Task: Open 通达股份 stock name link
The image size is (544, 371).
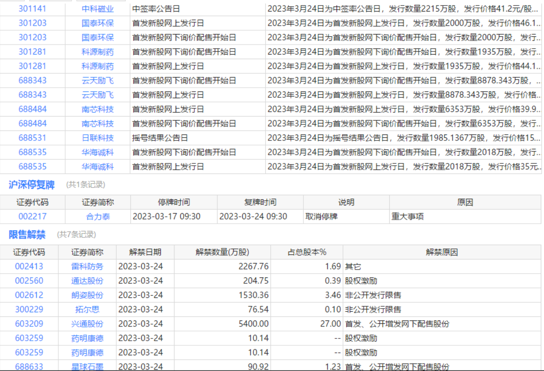Action: click(87, 281)
